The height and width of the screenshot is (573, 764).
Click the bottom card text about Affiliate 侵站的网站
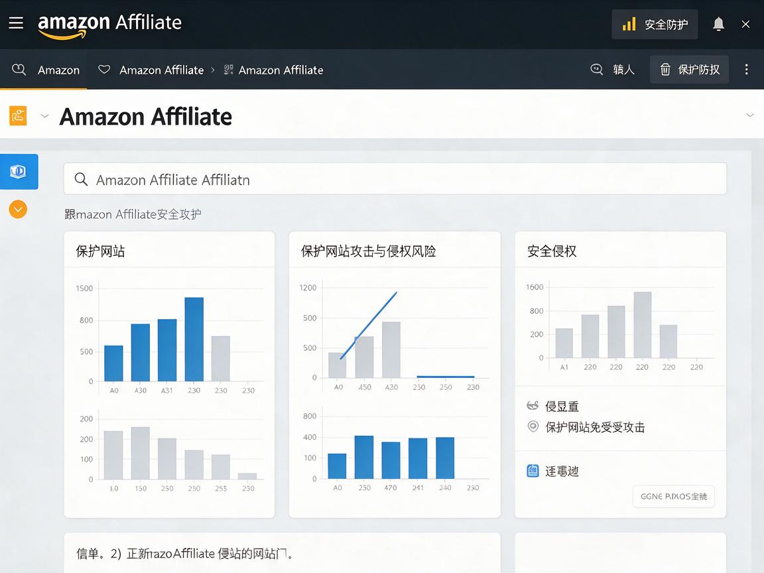[x=185, y=554]
